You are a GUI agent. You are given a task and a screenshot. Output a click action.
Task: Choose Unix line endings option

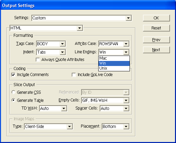[x=114, y=68]
